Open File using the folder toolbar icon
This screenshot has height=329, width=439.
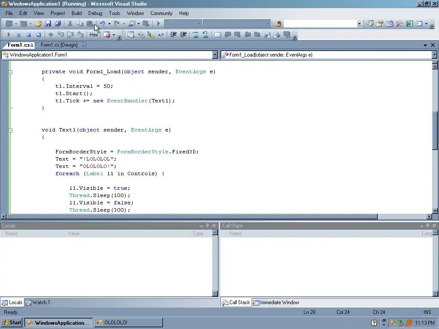point(38,24)
